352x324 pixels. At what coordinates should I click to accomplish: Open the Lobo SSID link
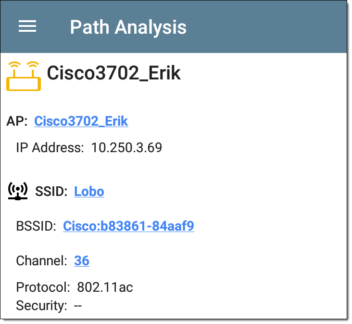[x=89, y=192]
